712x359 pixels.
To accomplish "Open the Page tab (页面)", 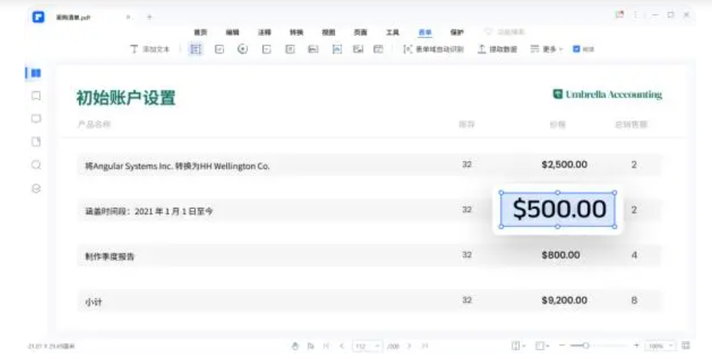I will [x=360, y=32].
